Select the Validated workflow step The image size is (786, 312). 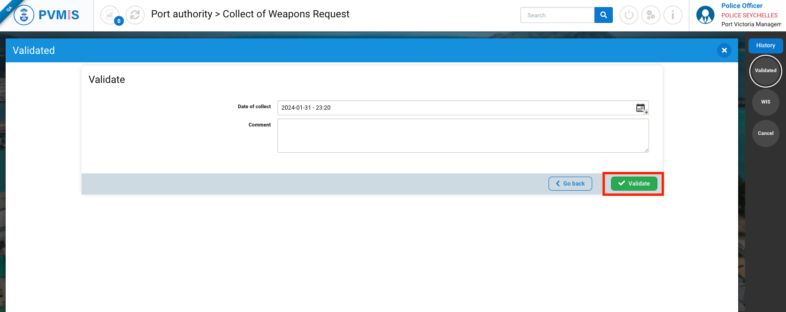[765, 71]
